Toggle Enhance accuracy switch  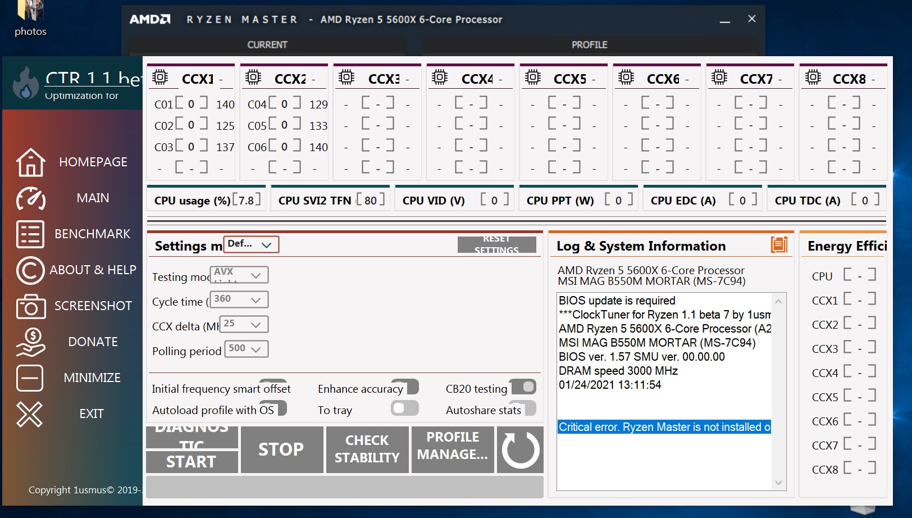point(405,387)
